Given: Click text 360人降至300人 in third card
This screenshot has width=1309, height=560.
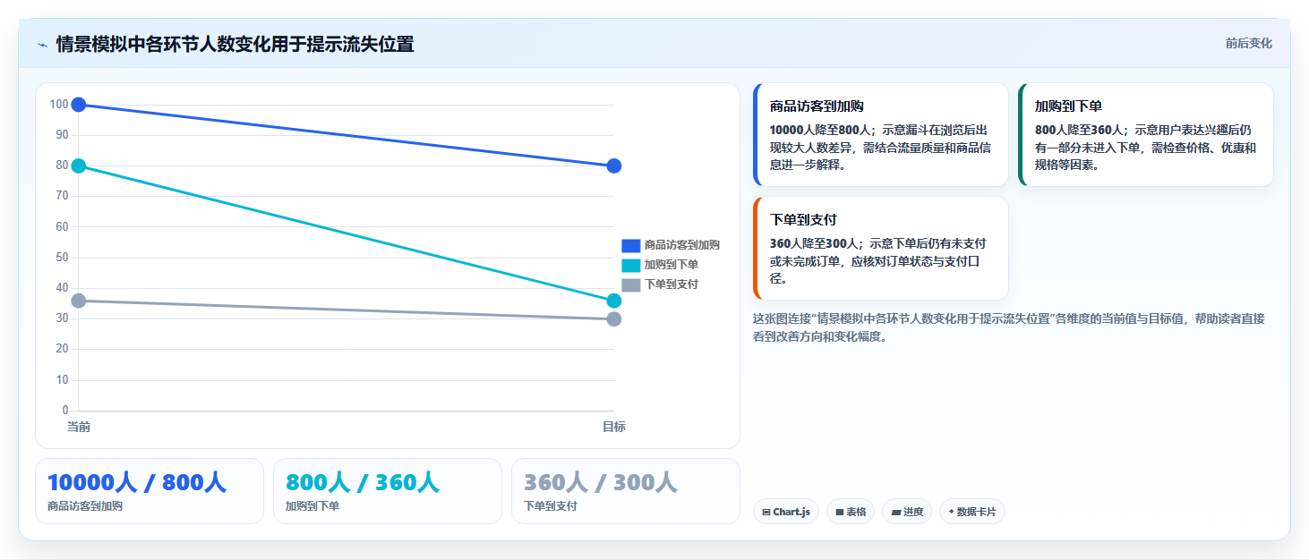Looking at the screenshot, I should 814,243.
